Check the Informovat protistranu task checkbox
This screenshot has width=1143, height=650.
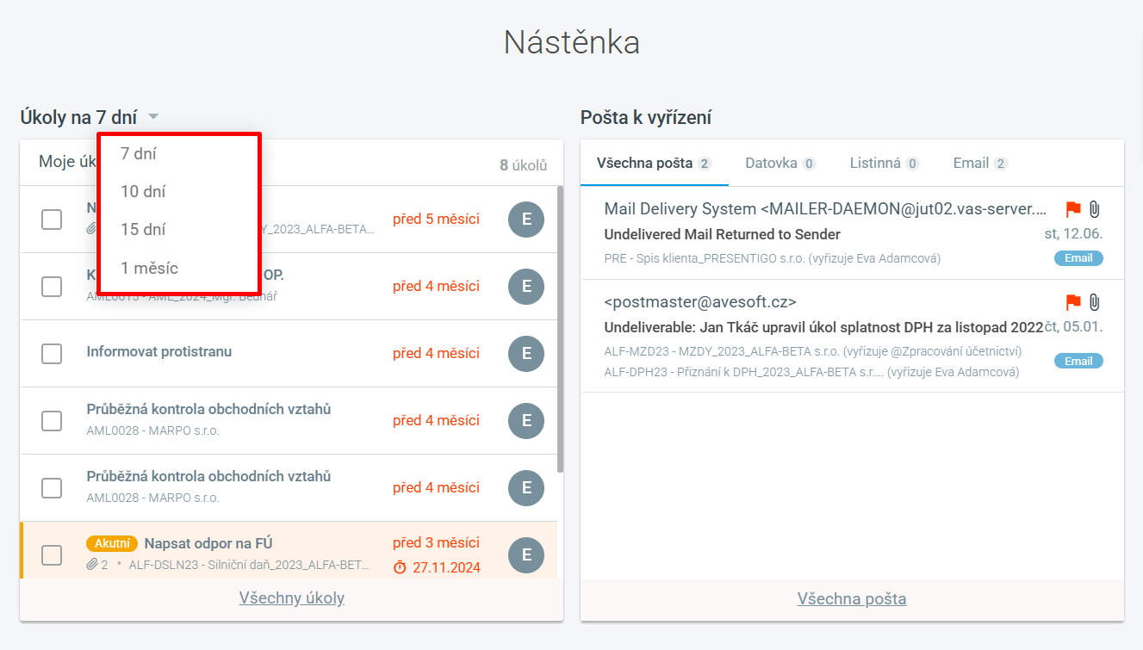52,353
